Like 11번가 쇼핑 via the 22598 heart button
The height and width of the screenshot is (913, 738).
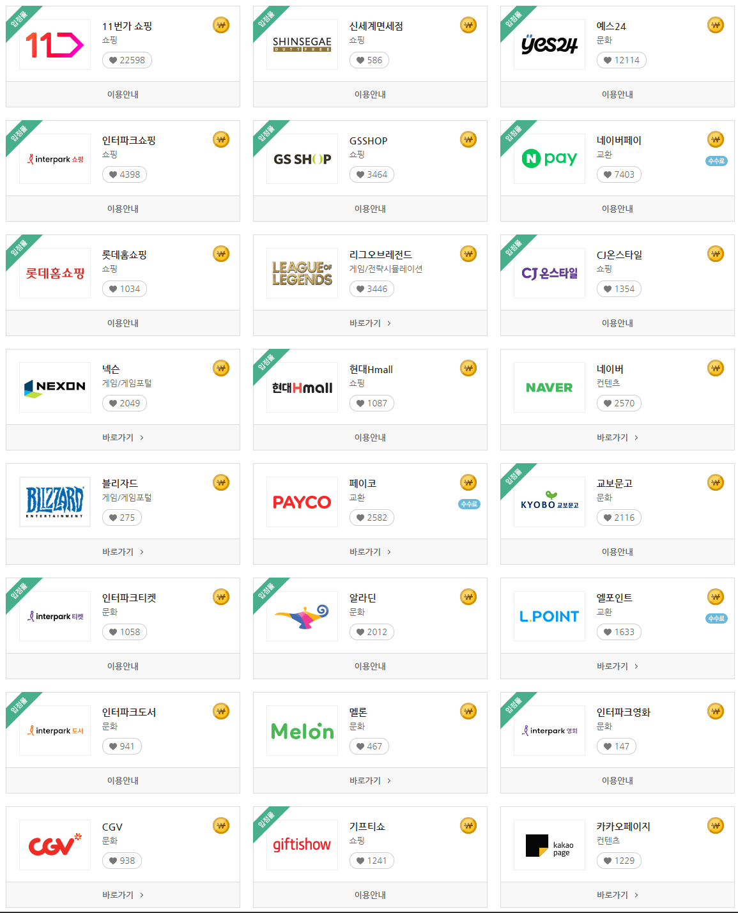tap(127, 60)
